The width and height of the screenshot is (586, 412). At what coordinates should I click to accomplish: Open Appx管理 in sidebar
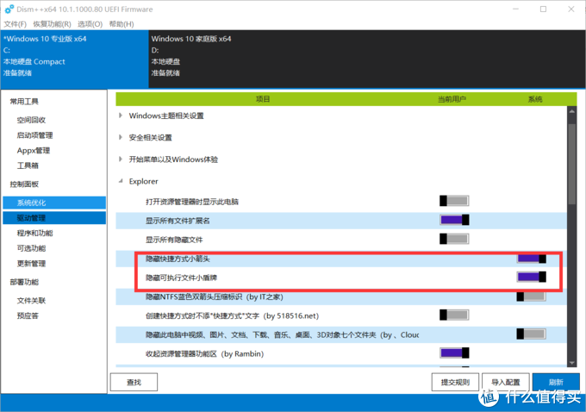click(34, 150)
